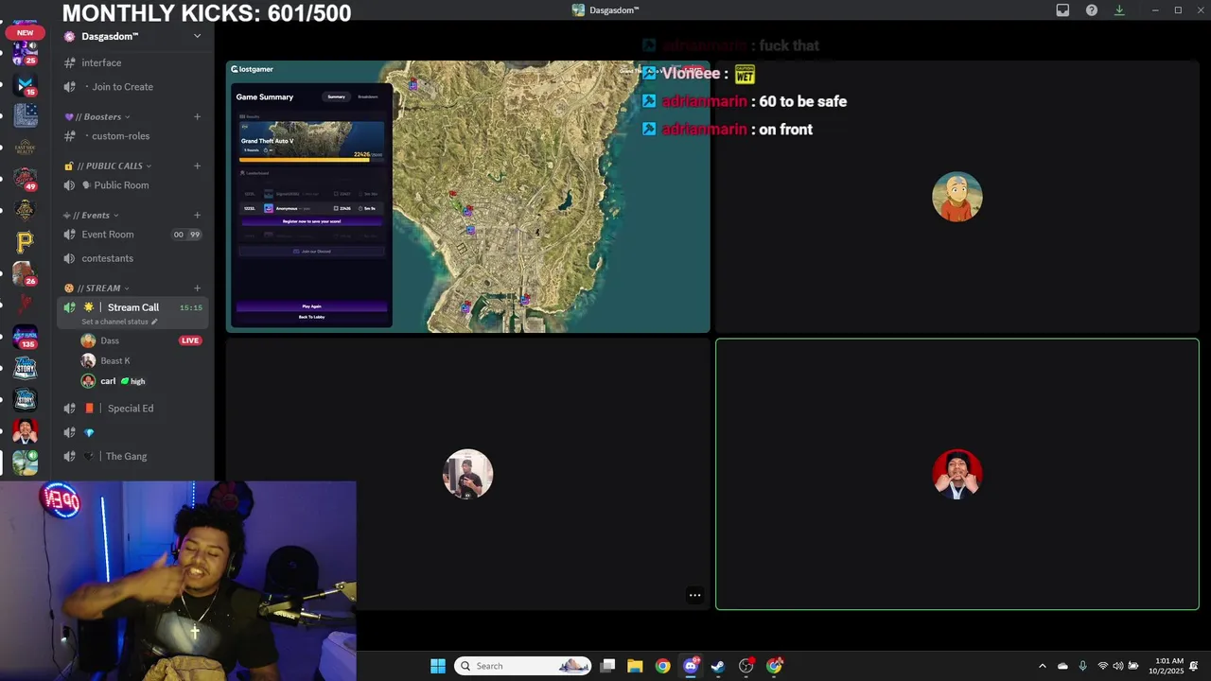Click the Play Again button
The width and height of the screenshot is (1211, 681).
[x=311, y=306]
